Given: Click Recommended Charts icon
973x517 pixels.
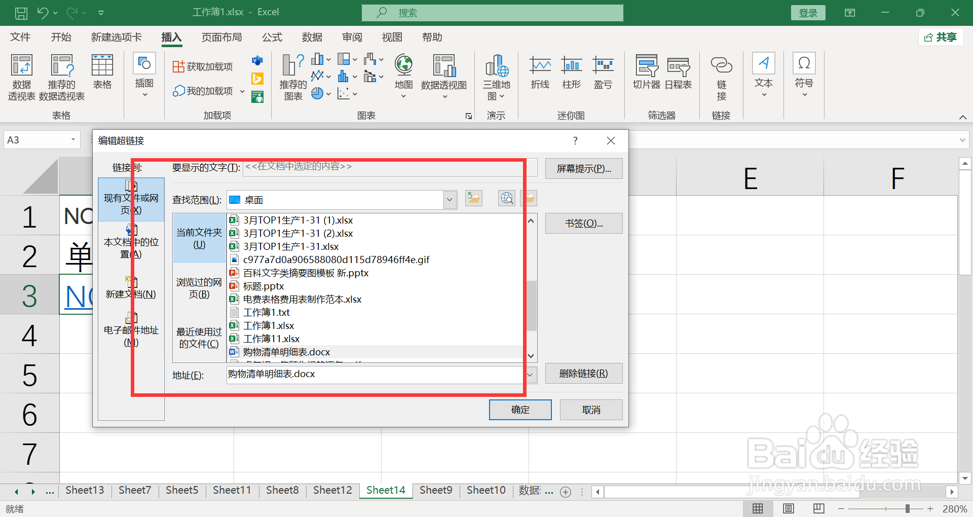Looking at the screenshot, I should pyautogui.click(x=293, y=77).
